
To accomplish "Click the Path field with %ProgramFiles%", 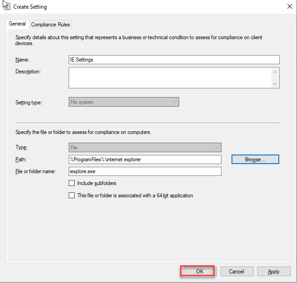I will click(x=145, y=160).
